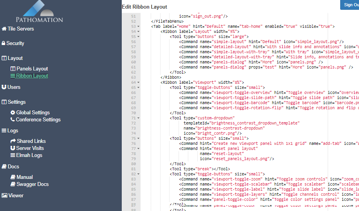Click the home icon beside Tile Servers
Screen dimensions: 359x211
click(4, 29)
